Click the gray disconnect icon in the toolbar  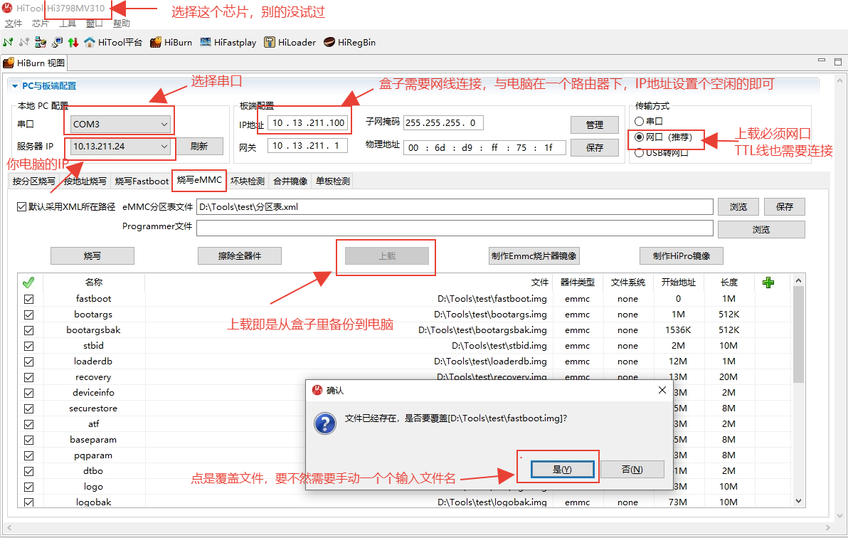click(x=23, y=42)
